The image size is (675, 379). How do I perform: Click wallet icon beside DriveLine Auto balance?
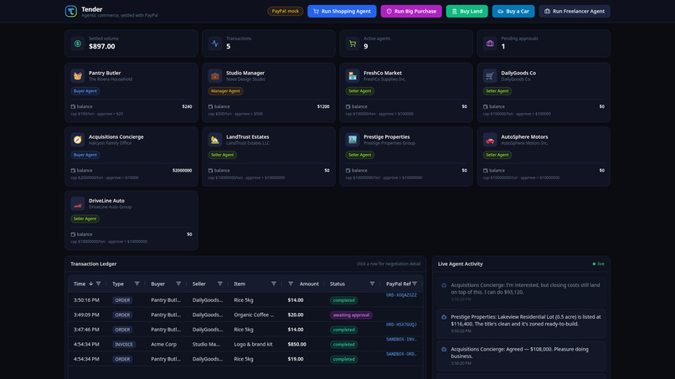click(73, 234)
